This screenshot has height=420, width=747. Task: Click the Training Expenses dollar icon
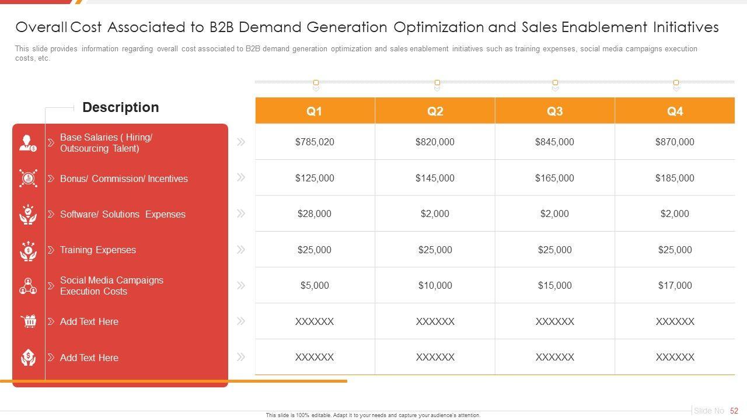pos(28,250)
